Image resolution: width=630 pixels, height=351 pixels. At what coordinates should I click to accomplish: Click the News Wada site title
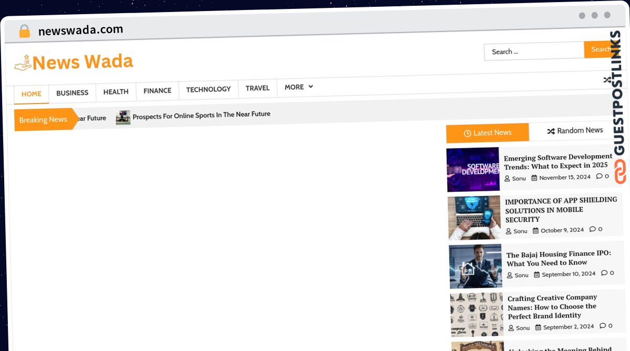coord(83,62)
